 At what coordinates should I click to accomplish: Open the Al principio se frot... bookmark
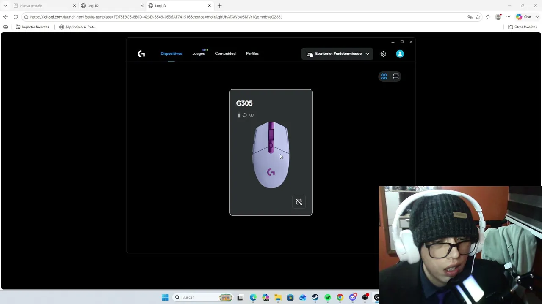click(x=77, y=27)
